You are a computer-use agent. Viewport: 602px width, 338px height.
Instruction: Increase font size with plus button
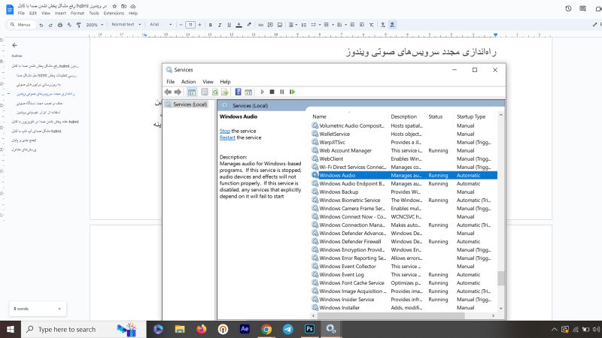(x=199, y=25)
